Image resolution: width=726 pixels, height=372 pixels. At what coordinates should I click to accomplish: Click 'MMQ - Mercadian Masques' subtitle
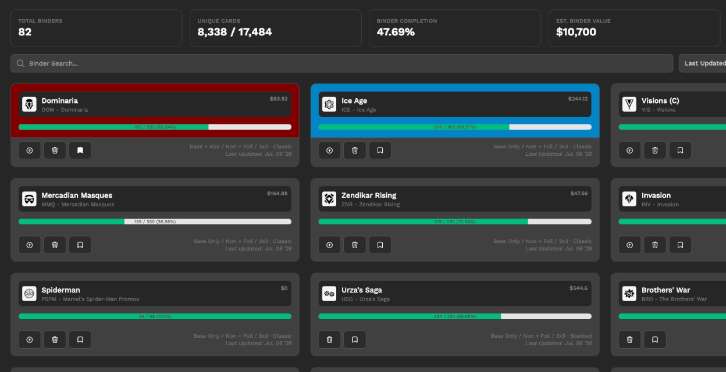pos(78,205)
